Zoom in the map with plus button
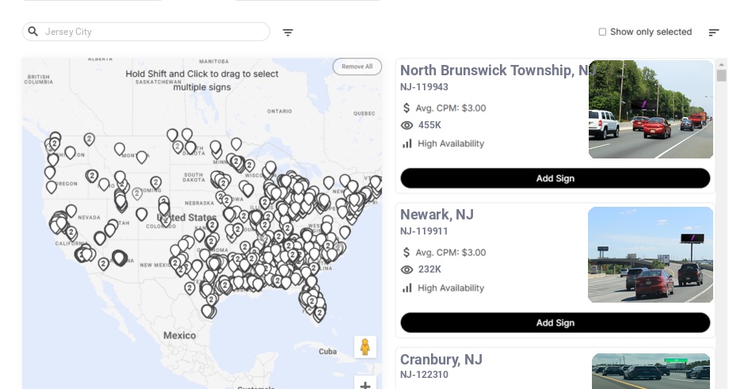The height and width of the screenshot is (389, 729). click(365, 385)
